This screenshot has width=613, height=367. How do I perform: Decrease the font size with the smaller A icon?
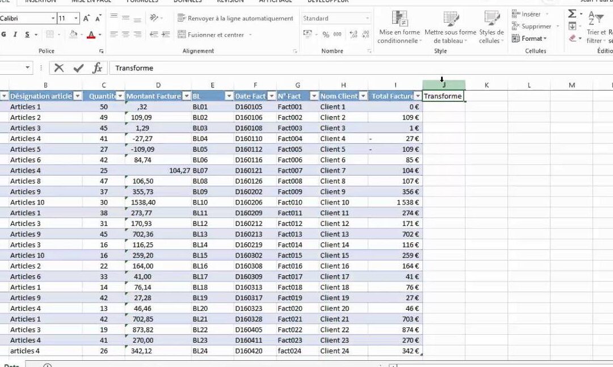(98, 18)
